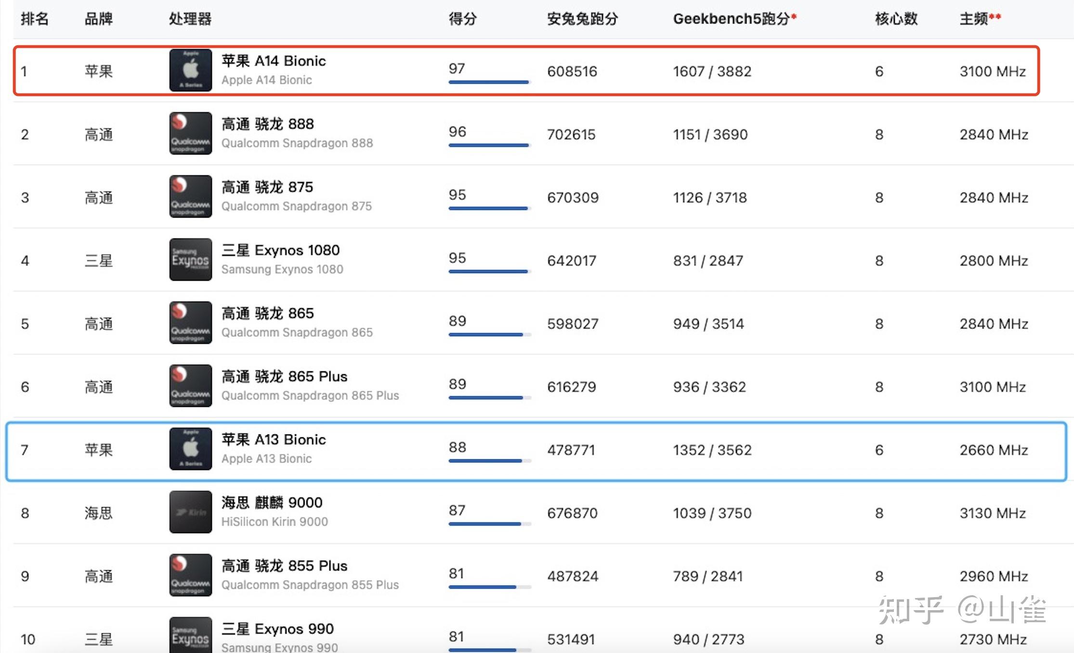The image size is (1074, 653).
Task: Open the 三星 Exynos 990 processor link
Action: [277, 629]
